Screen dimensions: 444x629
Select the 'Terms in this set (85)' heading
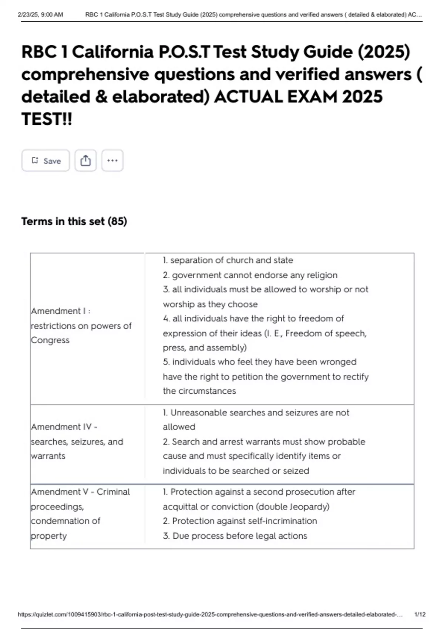(74, 221)
